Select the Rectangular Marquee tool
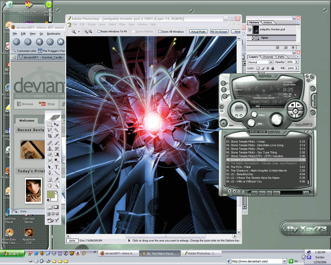 (x=50, y=125)
